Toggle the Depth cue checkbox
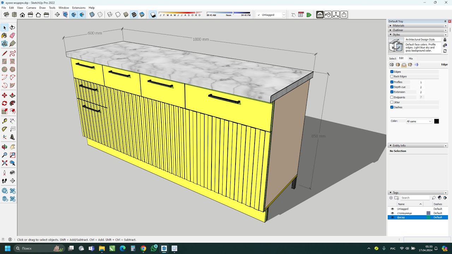Viewport: 452px width, 254px height. (392, 87)
